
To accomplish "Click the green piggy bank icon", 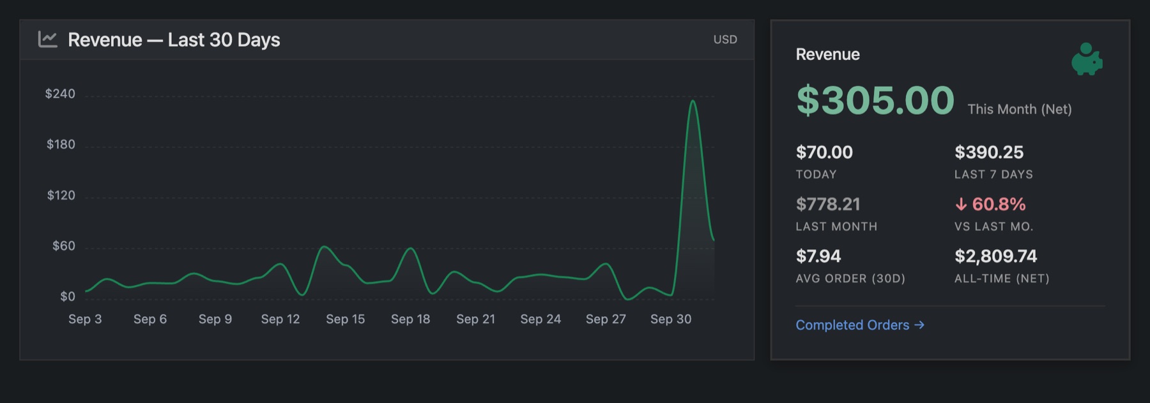I will click(1087, 59).
